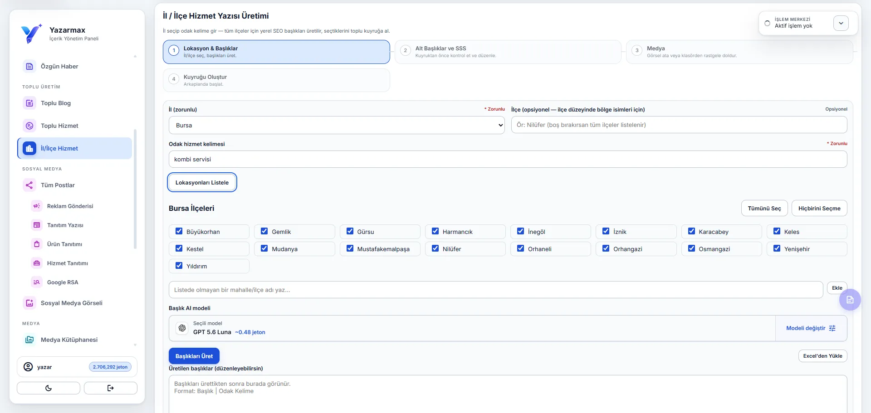Click Tümünü Seç button
Screen dimensions: 871x413
point(764,209)
